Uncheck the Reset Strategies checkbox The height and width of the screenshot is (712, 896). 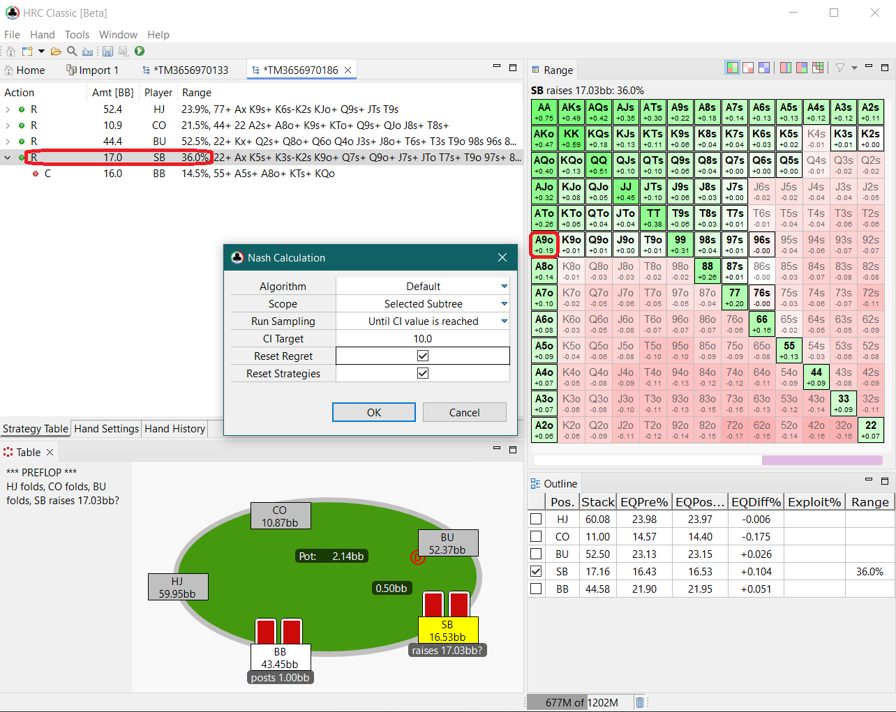click(423, 373)
